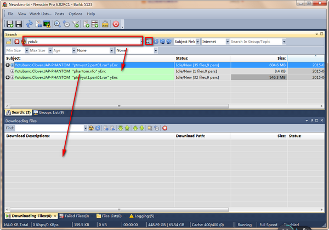Expand the ptm-yot1.part01.rar post row
This screenshot has height=230, width=329.
[8, 78]
